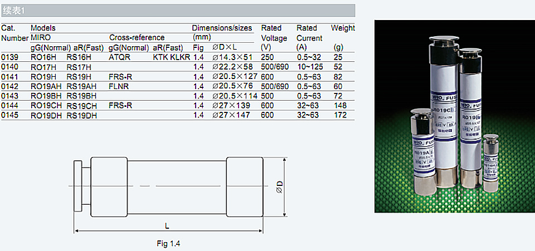Open the fuse product photo
This screenshot has width=535, height=251.
point(455,116)
